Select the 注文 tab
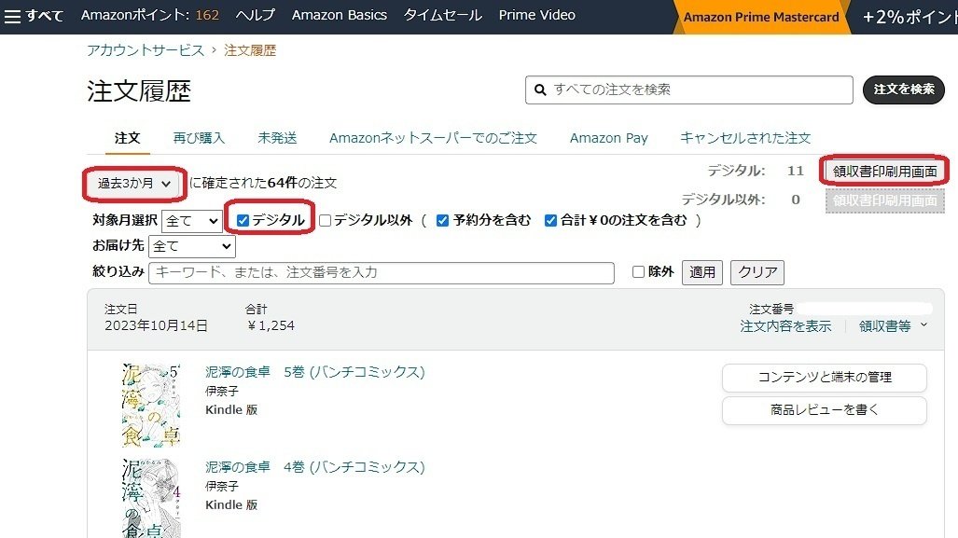958x538 pixels. click(127, 138)
